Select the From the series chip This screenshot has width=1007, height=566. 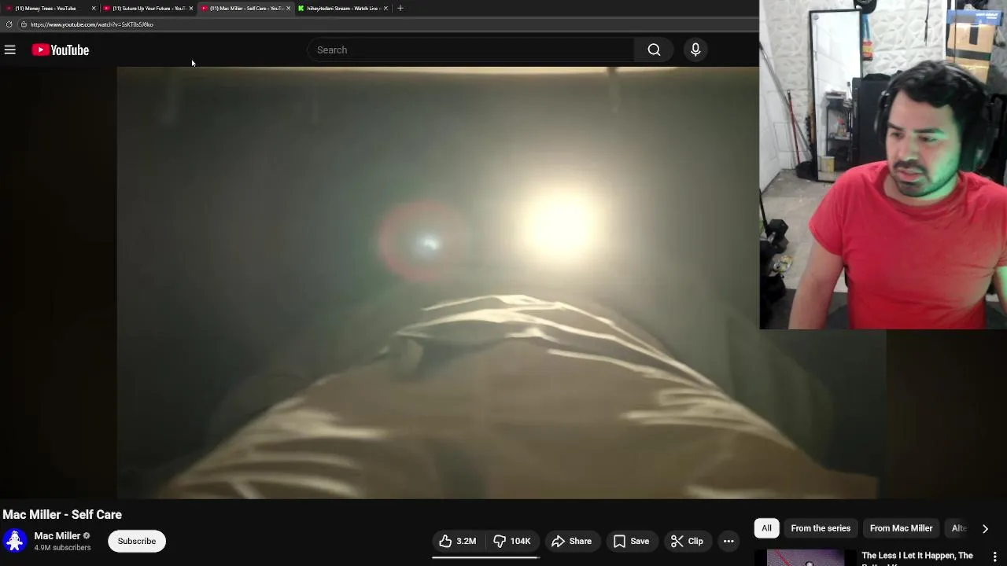[821, 528]
